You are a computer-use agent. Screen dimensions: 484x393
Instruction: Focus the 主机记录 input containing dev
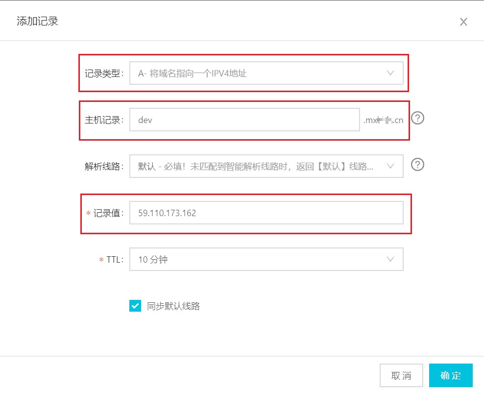(244, 120)
